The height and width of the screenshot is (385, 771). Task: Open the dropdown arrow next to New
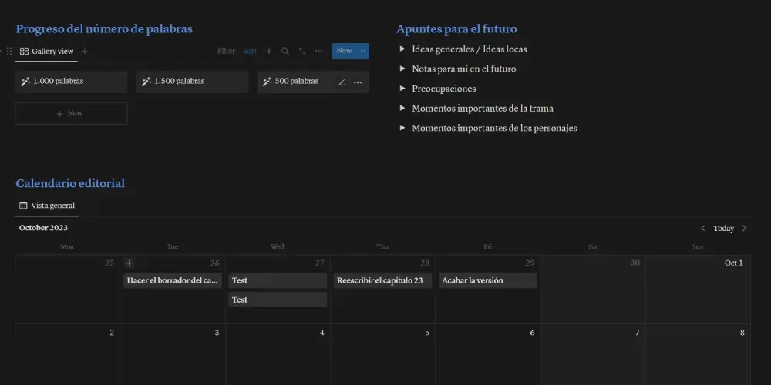pyautogui.click(x=363, y=51)
